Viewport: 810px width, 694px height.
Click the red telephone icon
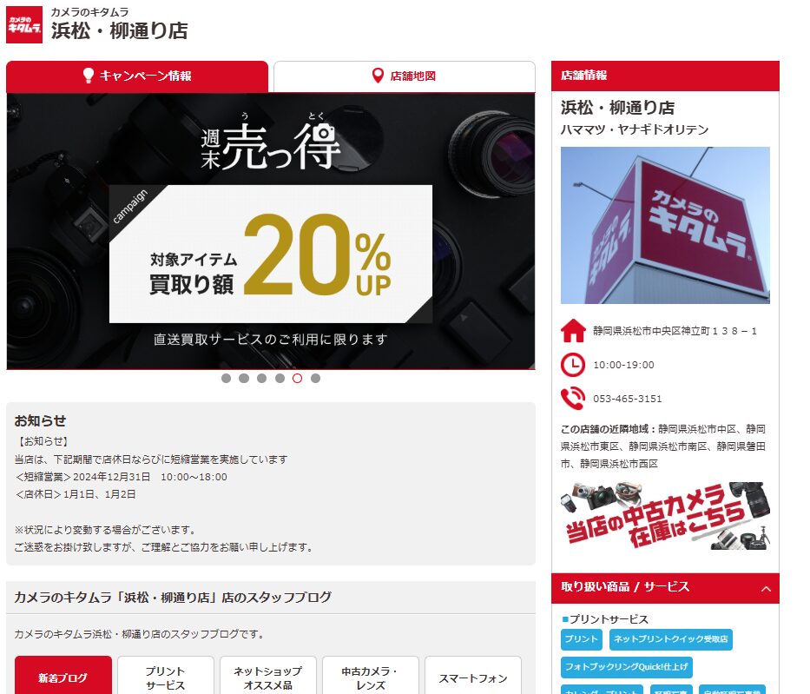click(x=573, y=399)
